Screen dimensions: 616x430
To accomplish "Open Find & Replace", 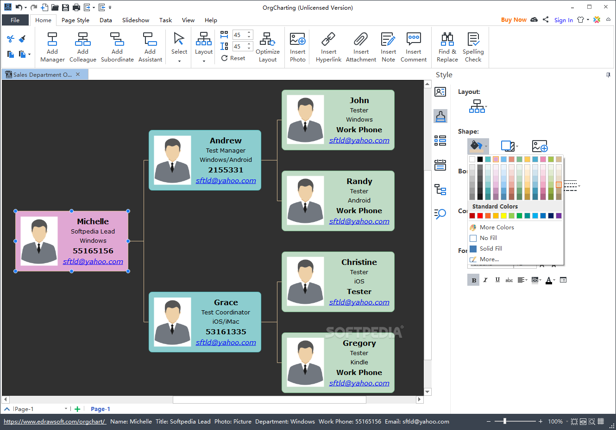I will click(447, 47).
